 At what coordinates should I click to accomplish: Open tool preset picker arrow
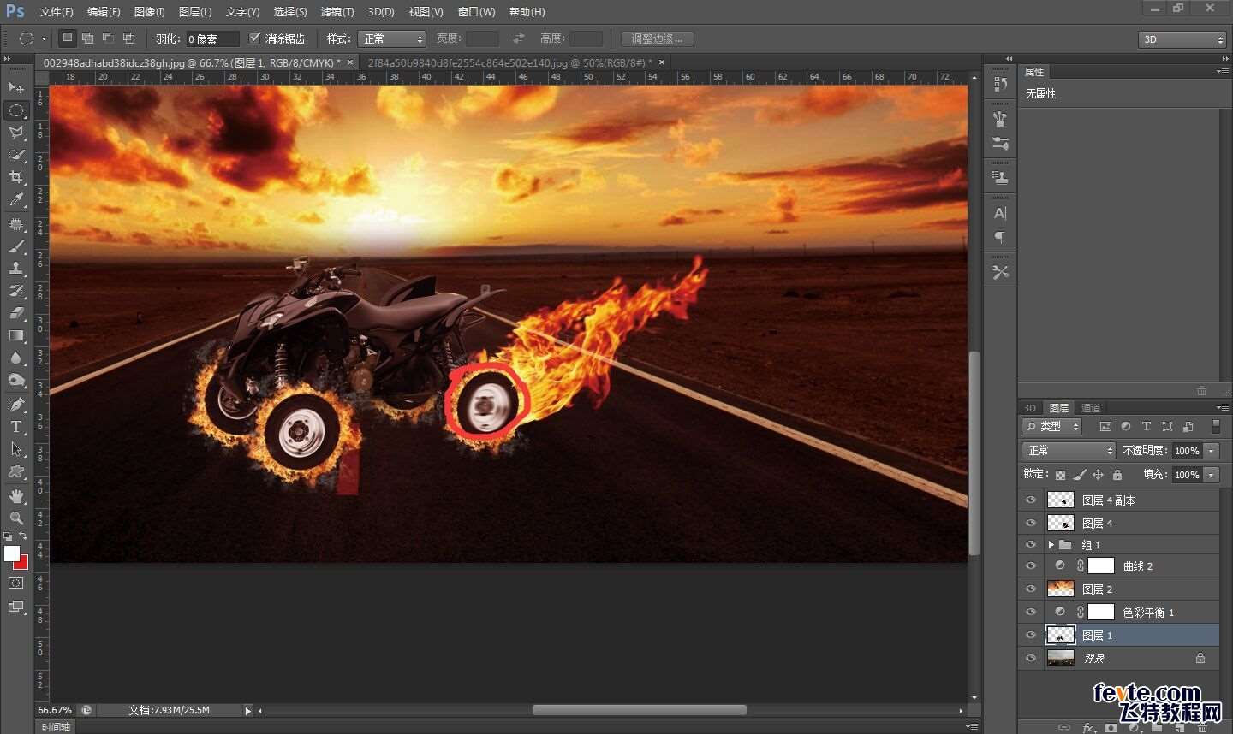pyautogui.click(x=44, y=38)
